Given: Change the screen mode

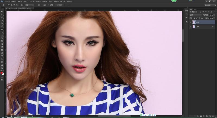Looking at the screenshot, I should 2,80.
